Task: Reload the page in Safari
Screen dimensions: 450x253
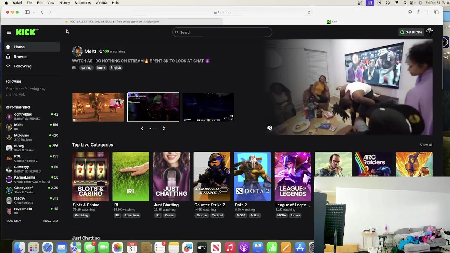Action: point(309,12)
